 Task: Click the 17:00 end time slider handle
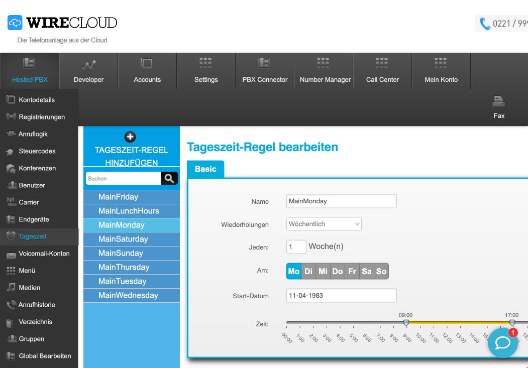[x=512, y=323]
